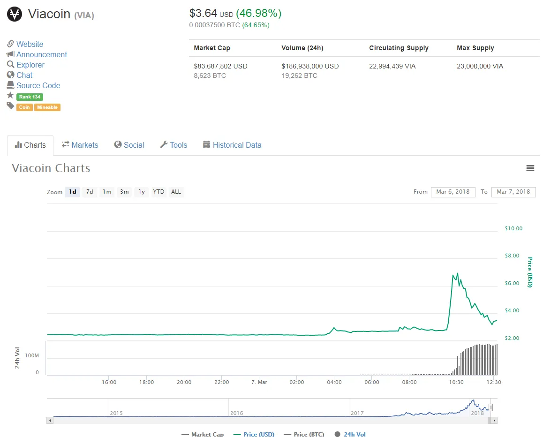Toggle the Market Cap series in legend
Viewport: 543px width, 437px height.
click(x=203, y=434)
